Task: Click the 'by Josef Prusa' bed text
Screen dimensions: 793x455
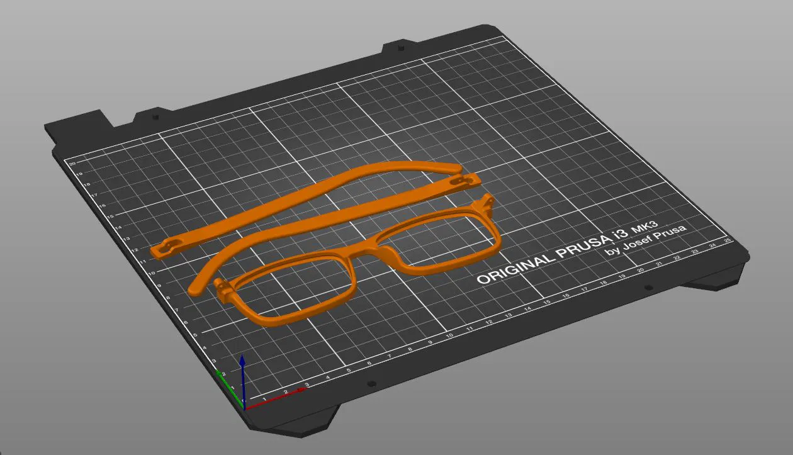Action: pos(645,239)
